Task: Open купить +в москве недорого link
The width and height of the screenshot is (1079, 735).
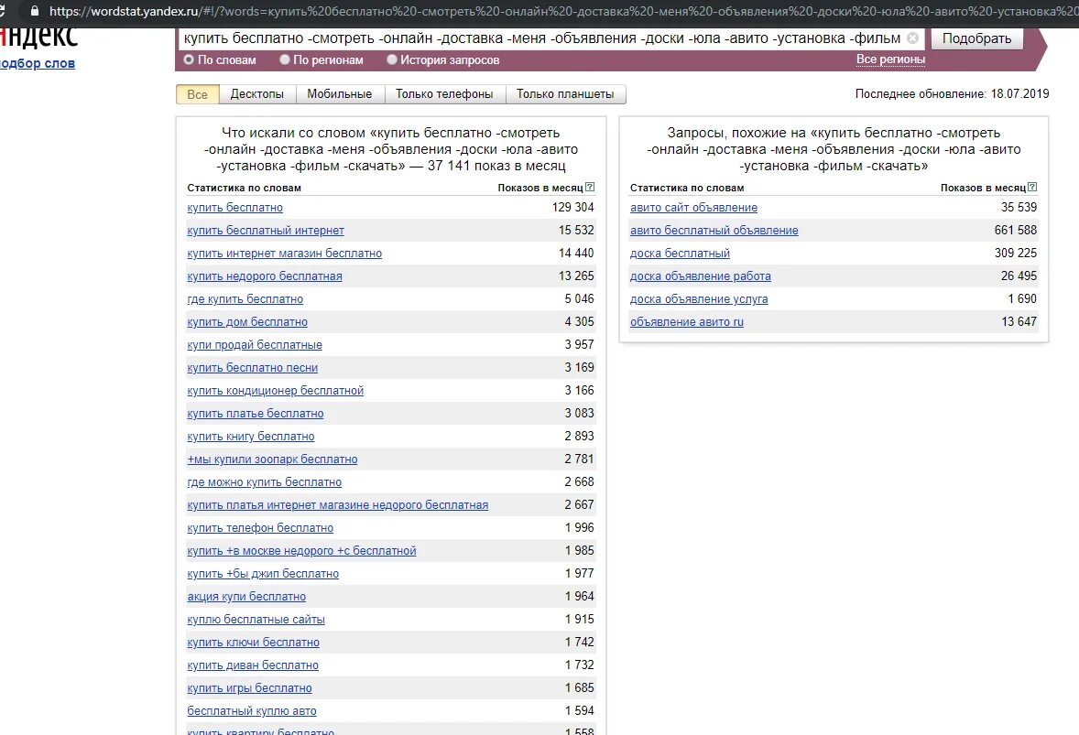Action: [301, 551]
